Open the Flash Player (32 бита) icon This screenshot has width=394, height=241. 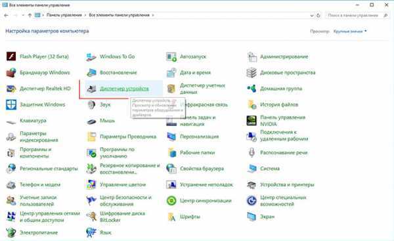pyautogui.click(x=11, y=56)
